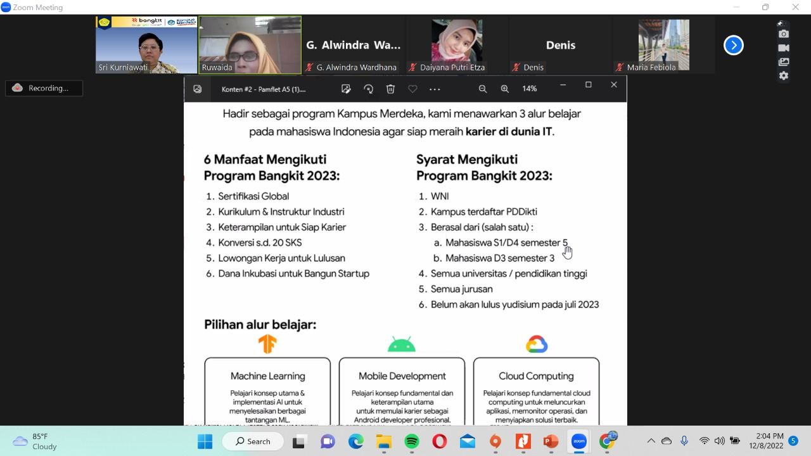Select Daiyana Putri Etza's participant tile
Image resolution: width=811 pixels, height=456 pixels.
coord(457,45)
